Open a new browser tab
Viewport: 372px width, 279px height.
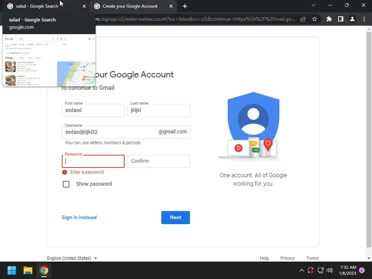coord(185,6)
